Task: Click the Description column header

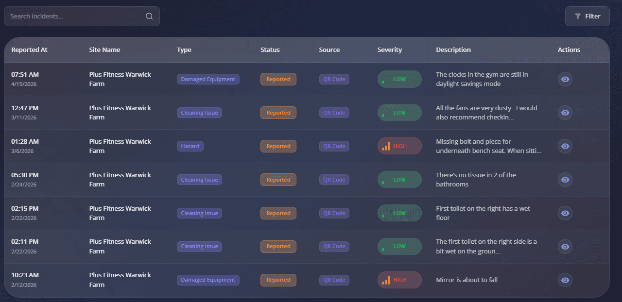Action: pos(453,50)
